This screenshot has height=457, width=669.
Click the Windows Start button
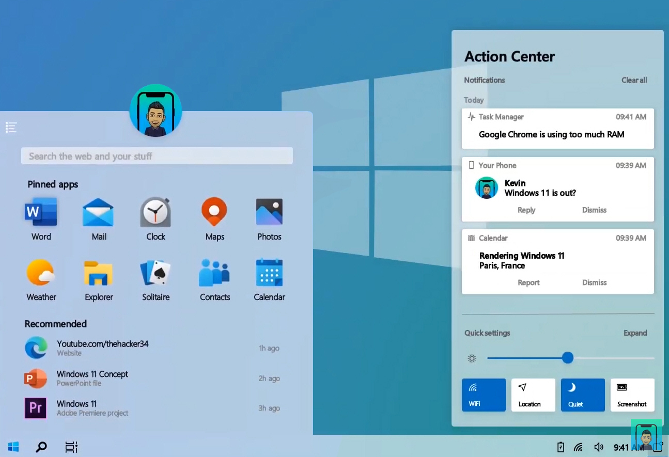point(13,447)
